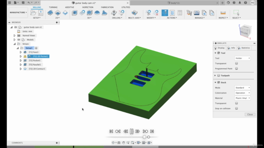The height and width of the screenshot is (148, 264).
Task: Expand the Named Views tree node
Action: pyautogui.click(x=14, y=36)
